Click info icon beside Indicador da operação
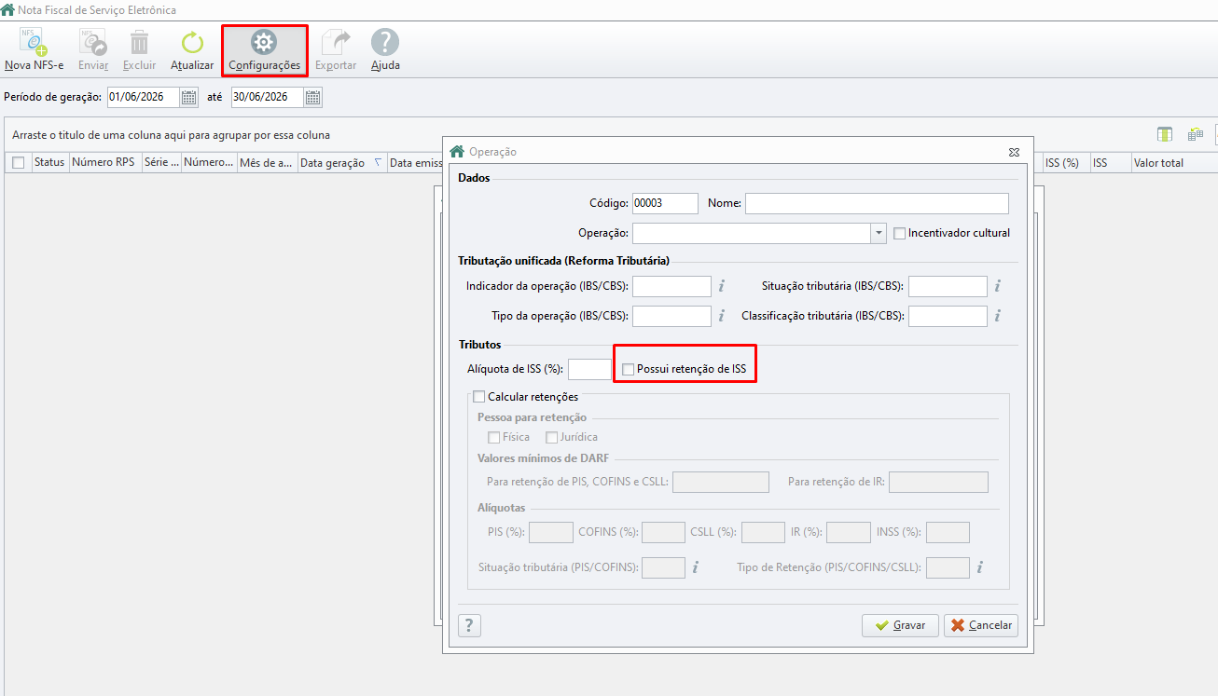 [x=722, y=286]
